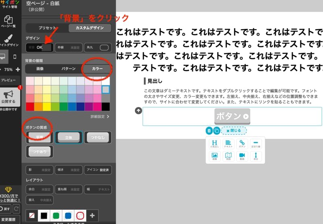Click the 閉じる close button
323x224 pixels.
234,131
